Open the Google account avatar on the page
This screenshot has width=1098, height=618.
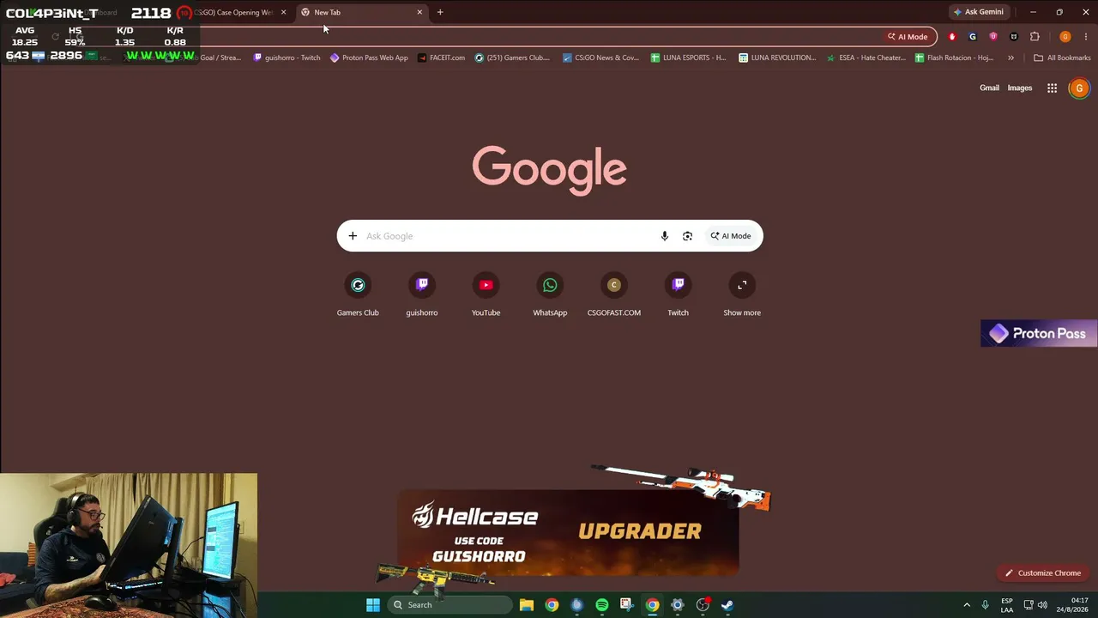[1079, 88]
